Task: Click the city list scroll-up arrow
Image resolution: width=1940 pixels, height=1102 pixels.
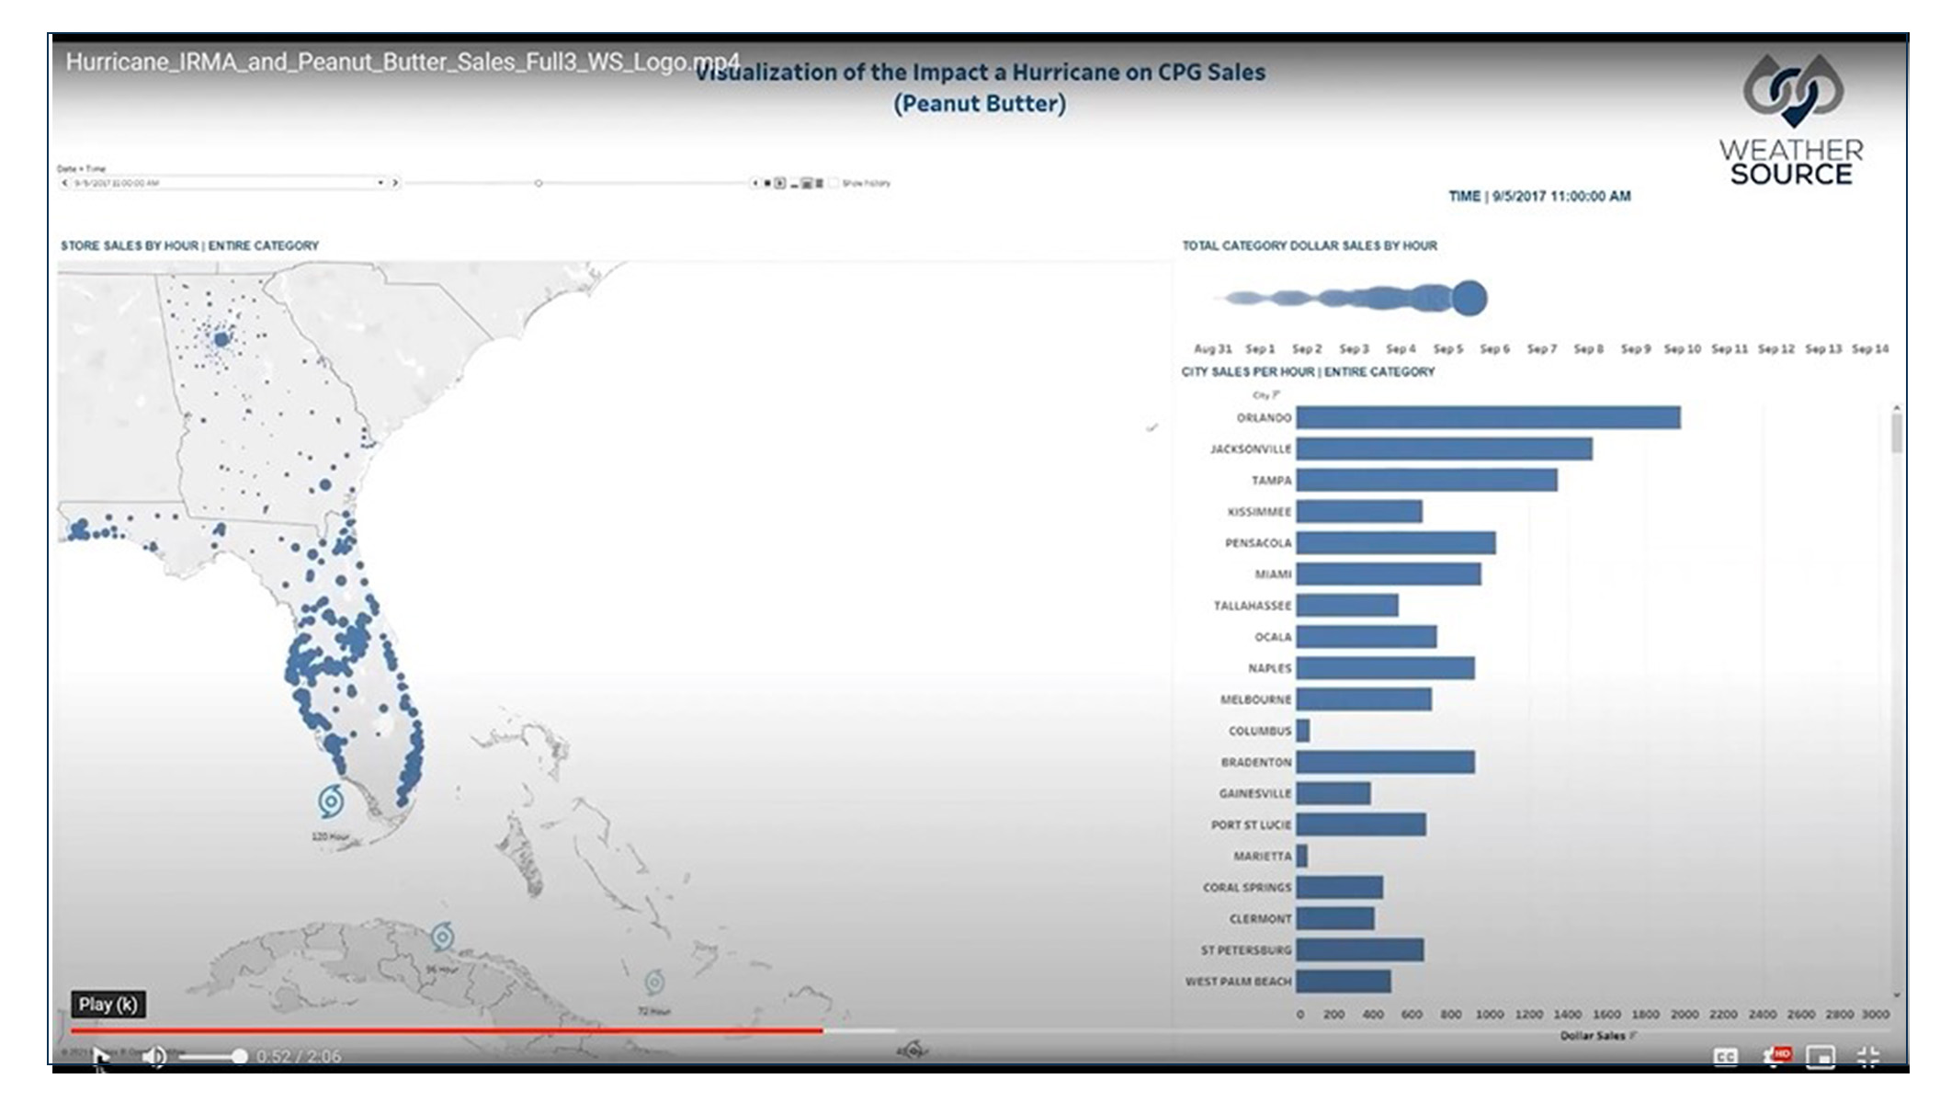Action: click(1897, 406)
